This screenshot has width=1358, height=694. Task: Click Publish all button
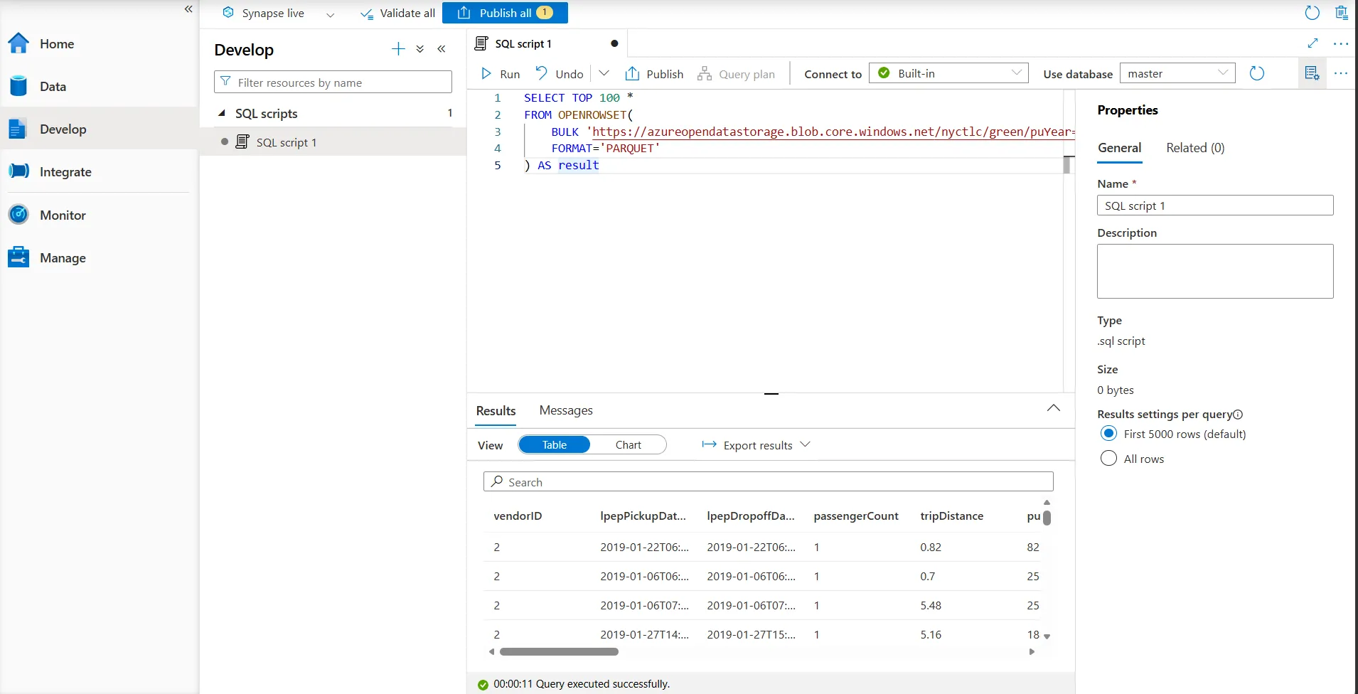[505, 13]
